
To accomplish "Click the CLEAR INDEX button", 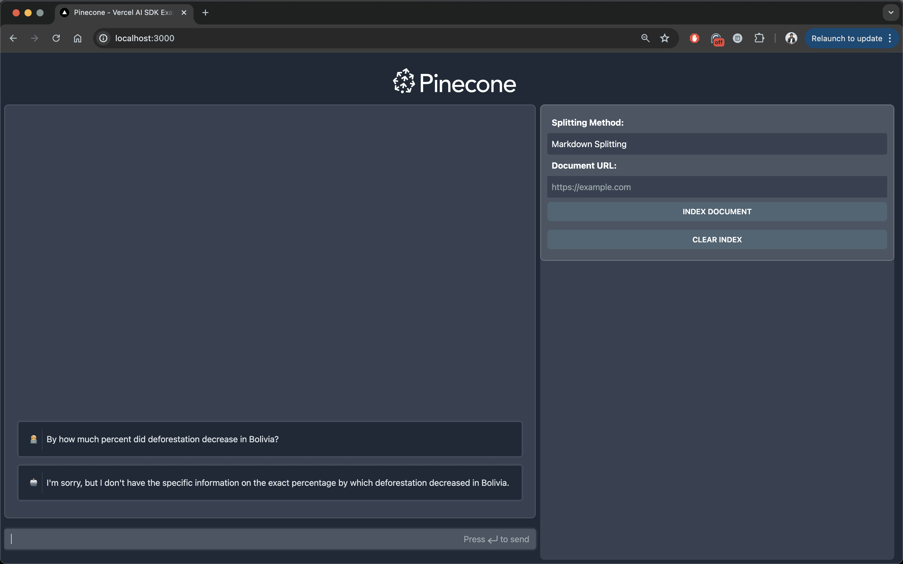I will click(716, 239).
